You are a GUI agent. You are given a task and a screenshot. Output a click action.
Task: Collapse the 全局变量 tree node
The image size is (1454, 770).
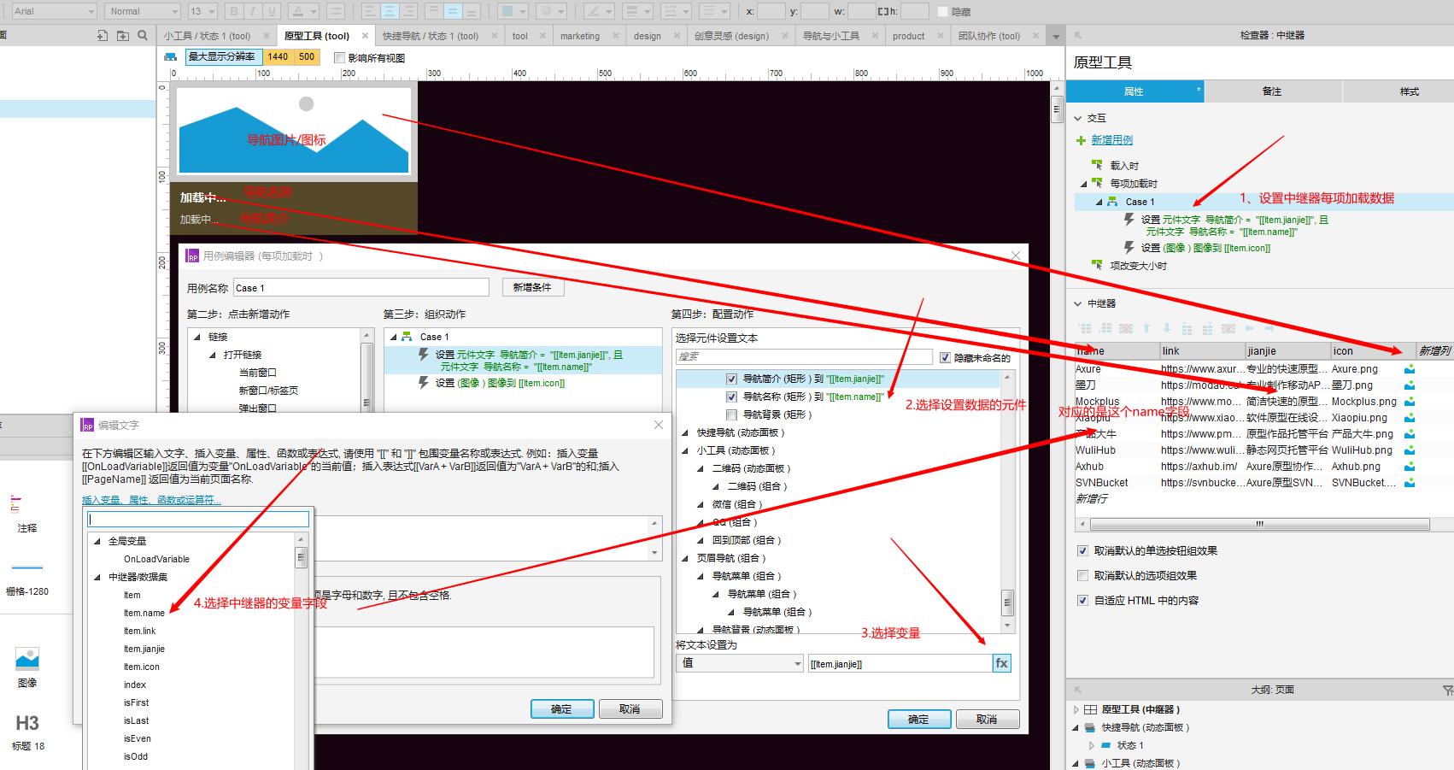pyautogui.click(x=97, y=541)
